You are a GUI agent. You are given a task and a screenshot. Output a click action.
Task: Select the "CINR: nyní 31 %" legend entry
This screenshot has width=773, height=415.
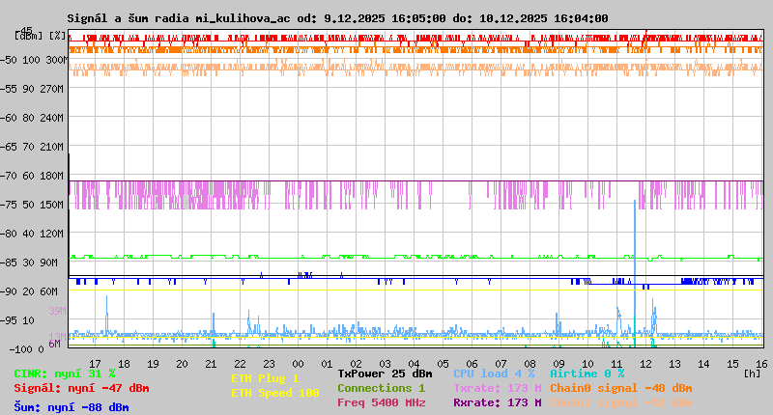click(65, 373)
